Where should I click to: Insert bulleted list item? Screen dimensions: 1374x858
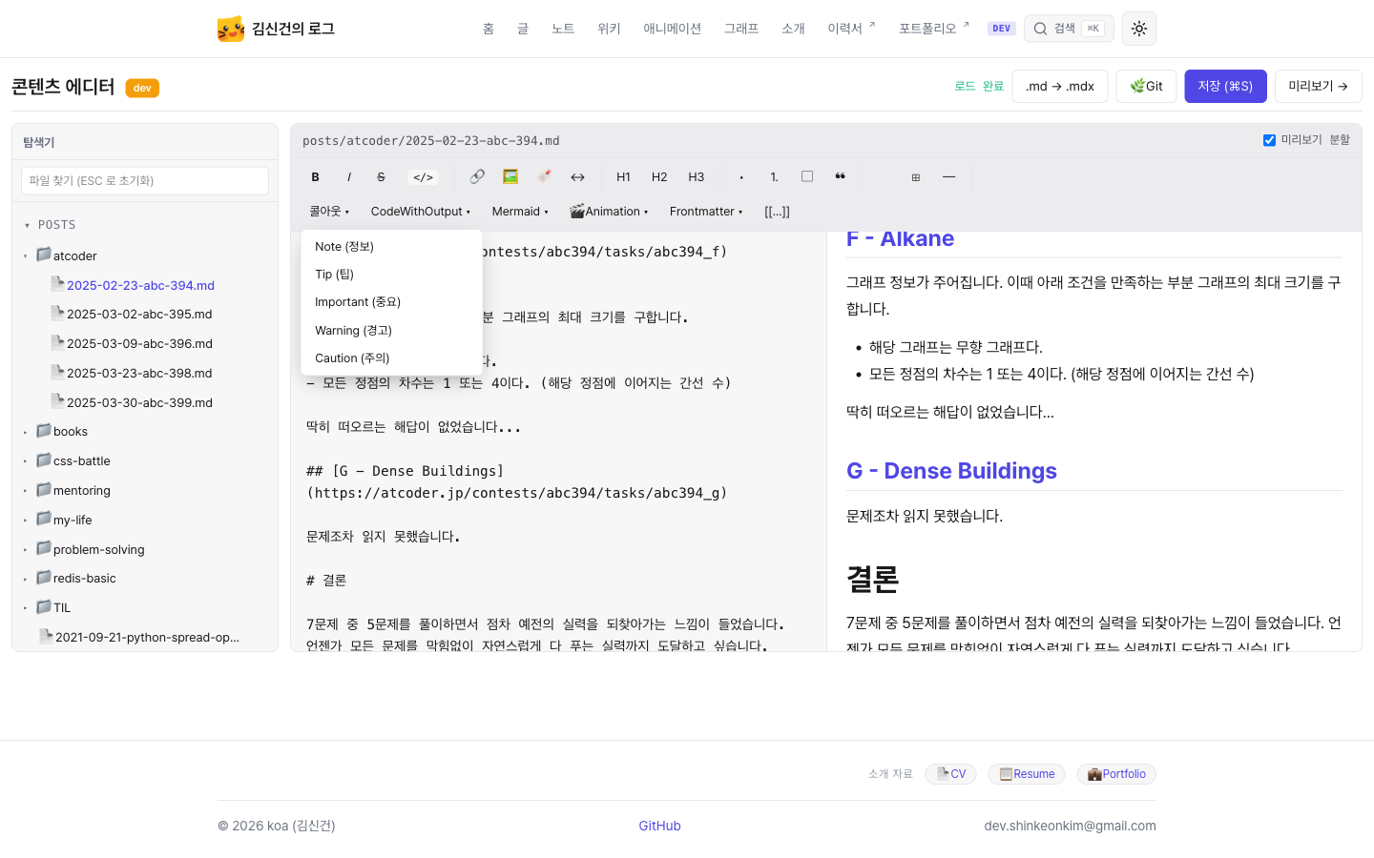741,177
